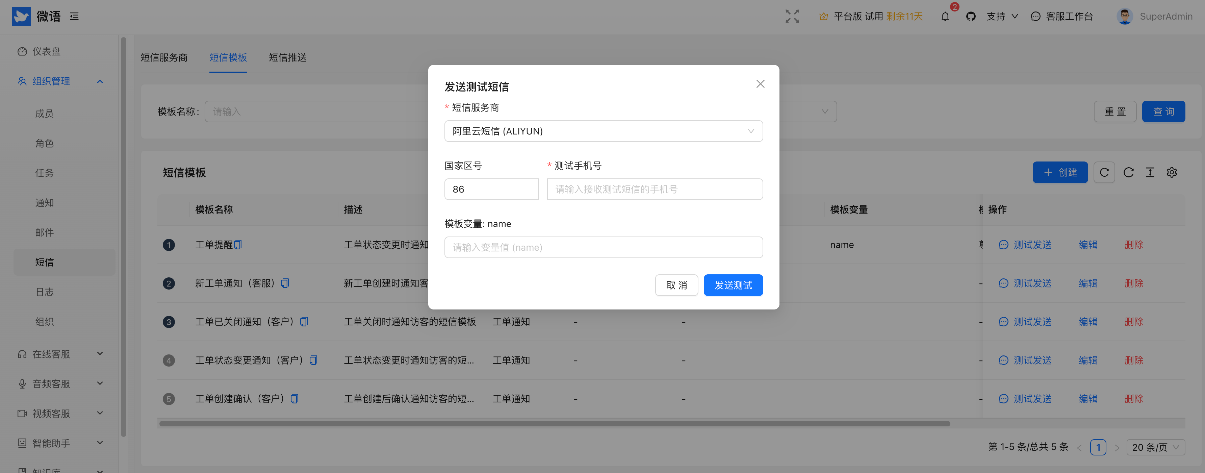Click the table horizontal scrollbar
The height and width of the screenshot is (473, 1205).
click(x=554, y=423)
